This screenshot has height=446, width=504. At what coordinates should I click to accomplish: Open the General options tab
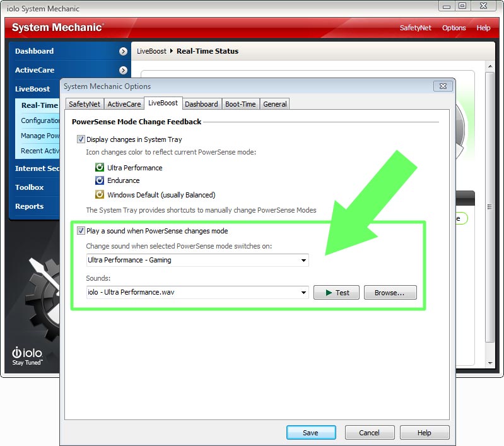(x=275, y=104)
